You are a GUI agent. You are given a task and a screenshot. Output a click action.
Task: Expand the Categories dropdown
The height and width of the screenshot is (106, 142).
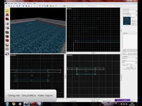[x=136, y=58]
